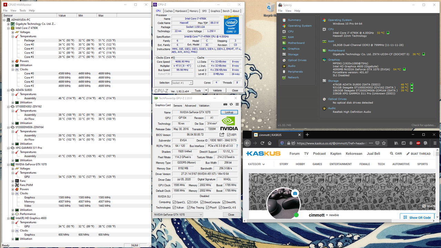
Task: Toggle the DirectML checkbox
Action: coord(224,202)
